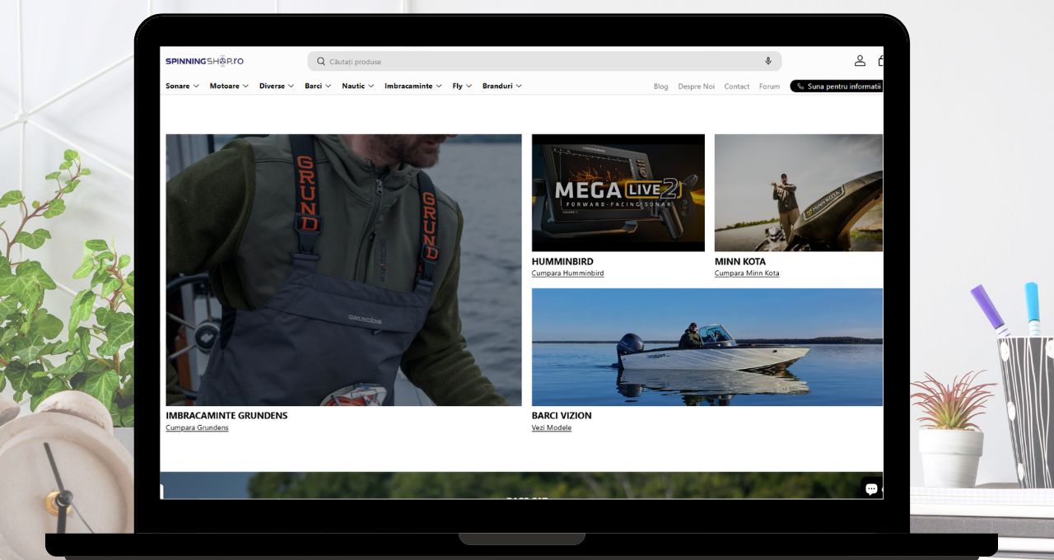
Task: Open the Barci dropdown menu
Action: coord(318,86)
